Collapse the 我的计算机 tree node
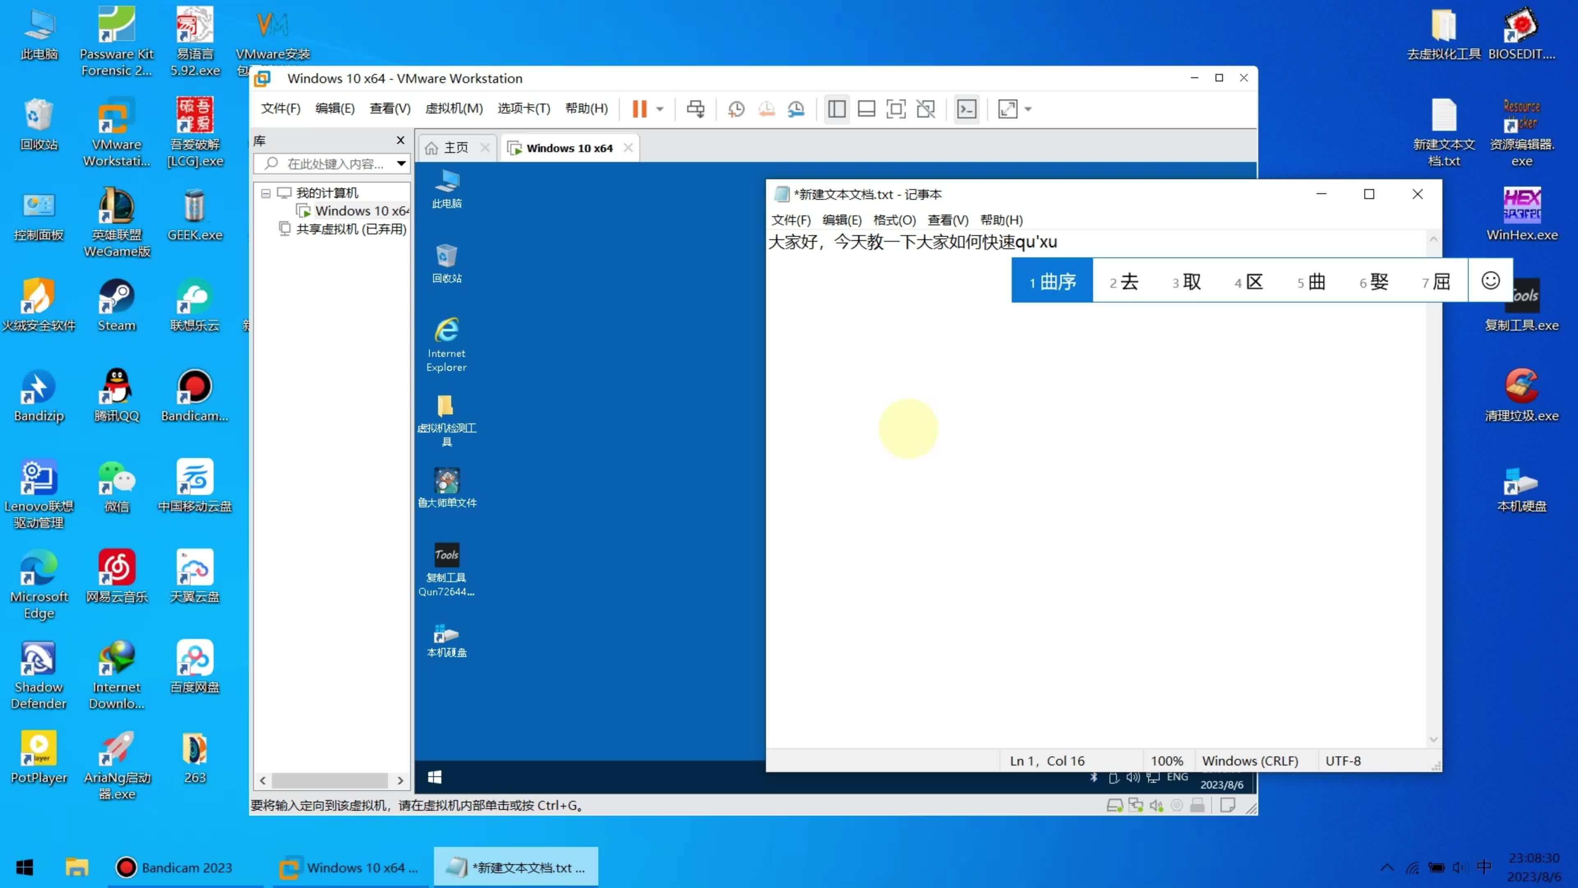The width and height of the screenshot is (1578, 888). click(266, 192)
